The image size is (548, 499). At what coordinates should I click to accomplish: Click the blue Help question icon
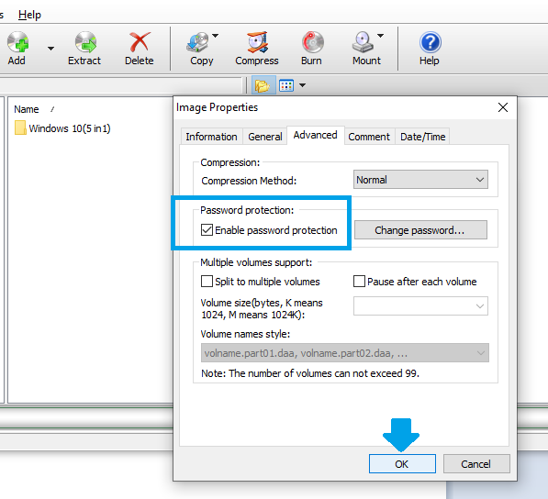[431, 42]
